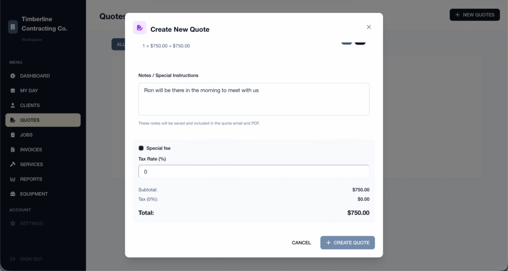Click the Equipment toolbox icon
Image resolution: width=508 pixels, height=271 pixels.
tap(12, 194)
